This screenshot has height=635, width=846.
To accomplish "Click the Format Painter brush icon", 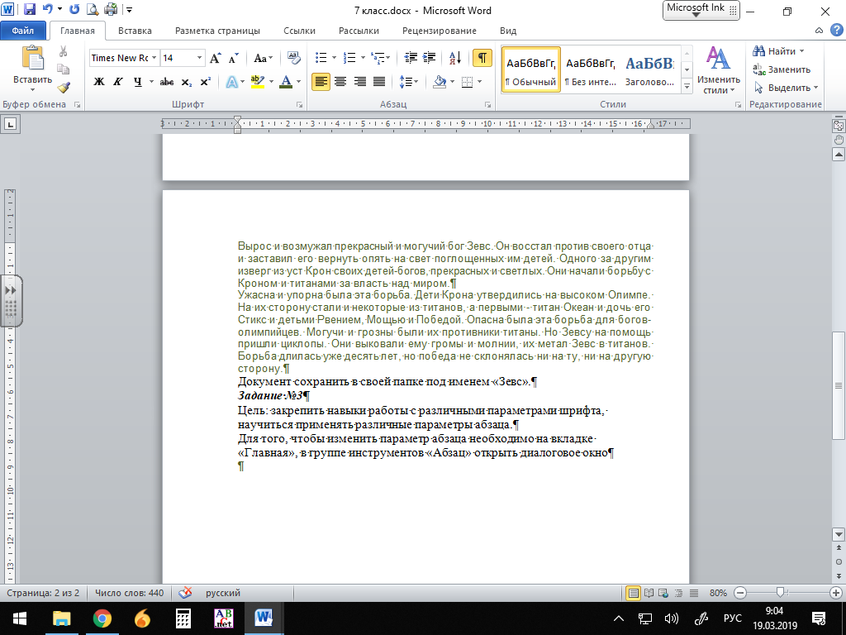I will point(64,88).
